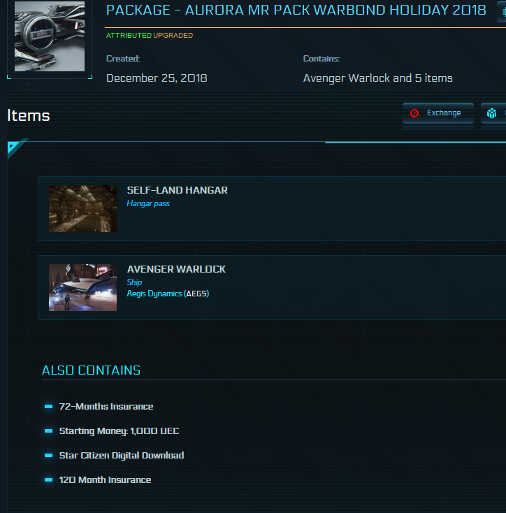Click the partial button at title's right edge
Image resolution: width=506 pixels, height=513 pixels.
[x=501, y=12]
